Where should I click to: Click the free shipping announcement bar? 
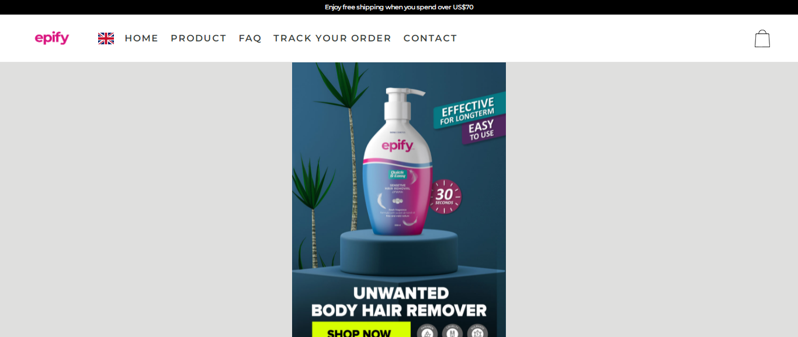(399, 7)
